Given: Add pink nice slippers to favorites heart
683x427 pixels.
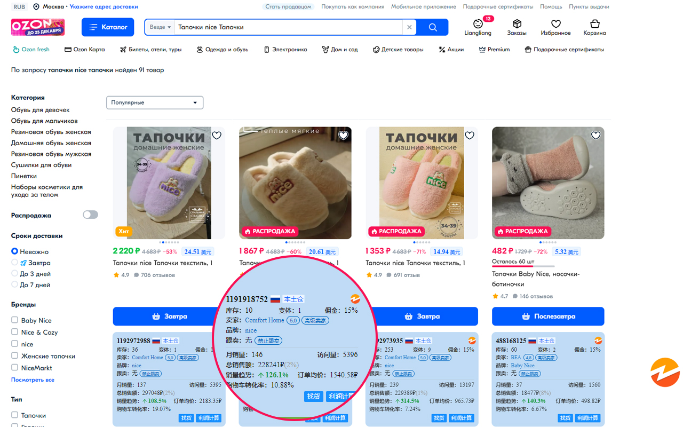Looking at the screenshot, I should point(470,135).
